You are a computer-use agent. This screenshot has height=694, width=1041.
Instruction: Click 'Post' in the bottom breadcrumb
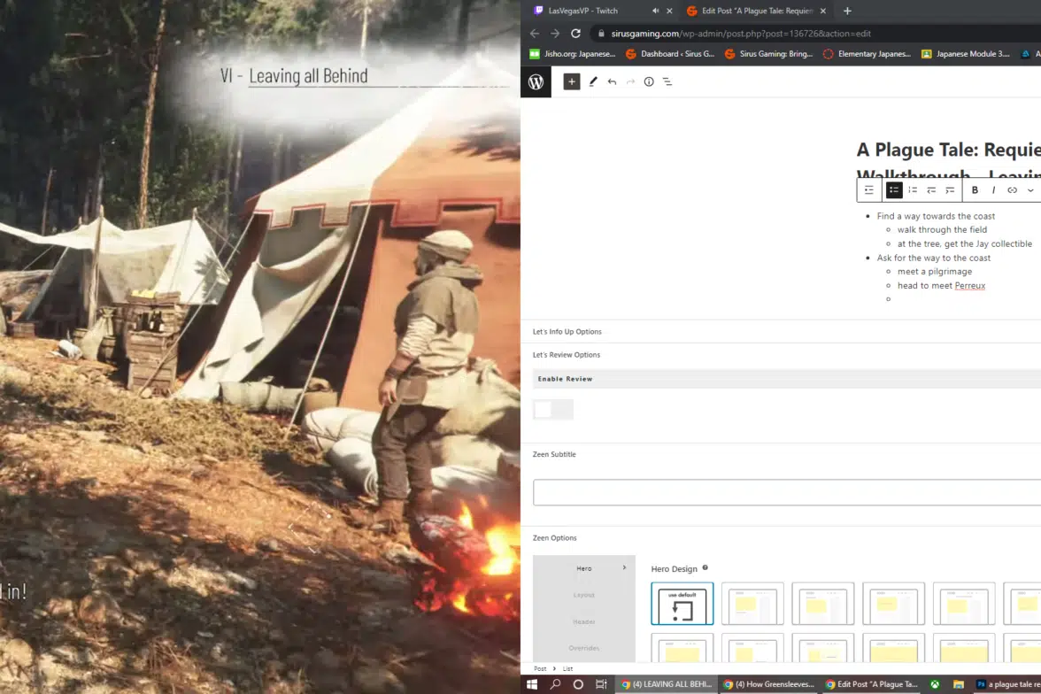(540, 668)
